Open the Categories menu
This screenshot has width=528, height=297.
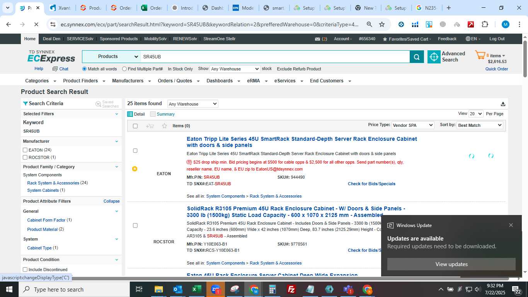coord(41,81)
